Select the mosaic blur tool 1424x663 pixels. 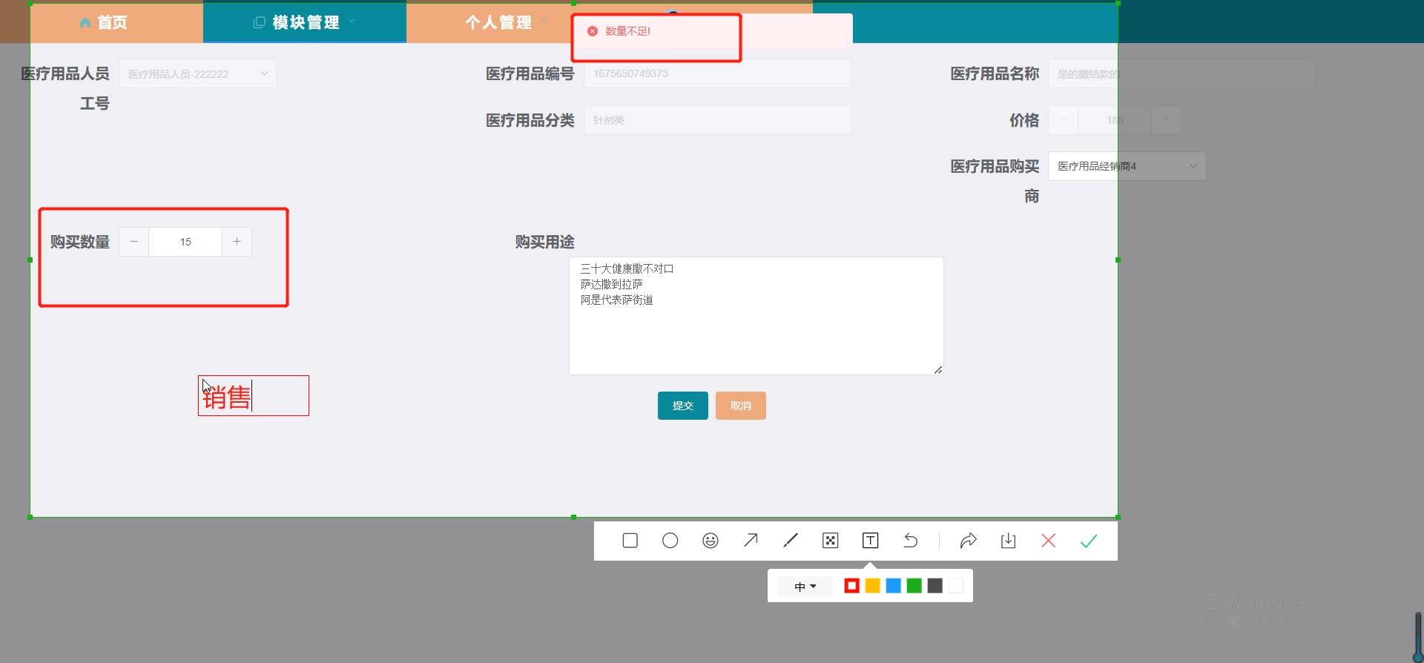[x=831, y=541]
